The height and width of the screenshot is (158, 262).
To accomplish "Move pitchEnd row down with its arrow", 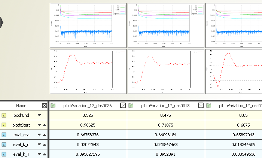I will (x=39, y=115).
